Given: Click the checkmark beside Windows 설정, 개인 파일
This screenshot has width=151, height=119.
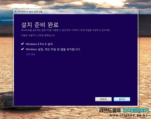Looking at the screenshot, I should [22, 49].
